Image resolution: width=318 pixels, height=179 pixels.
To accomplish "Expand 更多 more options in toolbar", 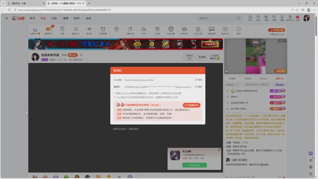I will point(239,30).
